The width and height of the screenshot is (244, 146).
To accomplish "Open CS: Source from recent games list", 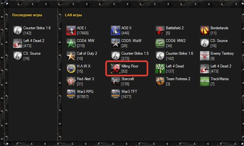I will 27,56.
